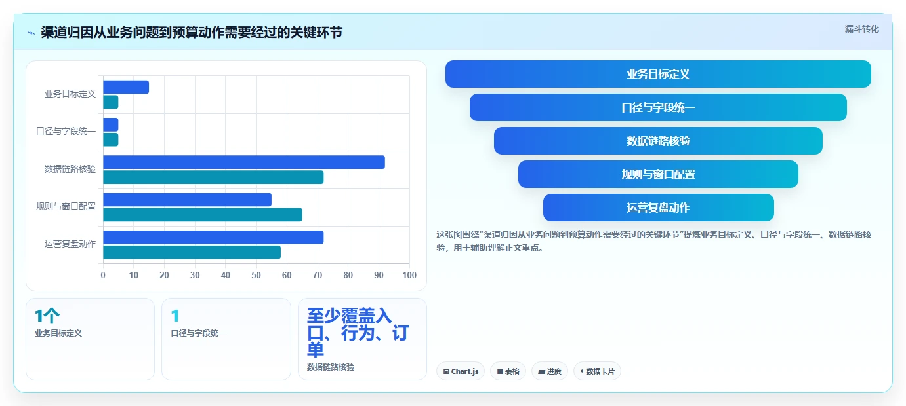The image size is (906, 406).
Task: Click the Chart.js chip
Action: [461, 371]
